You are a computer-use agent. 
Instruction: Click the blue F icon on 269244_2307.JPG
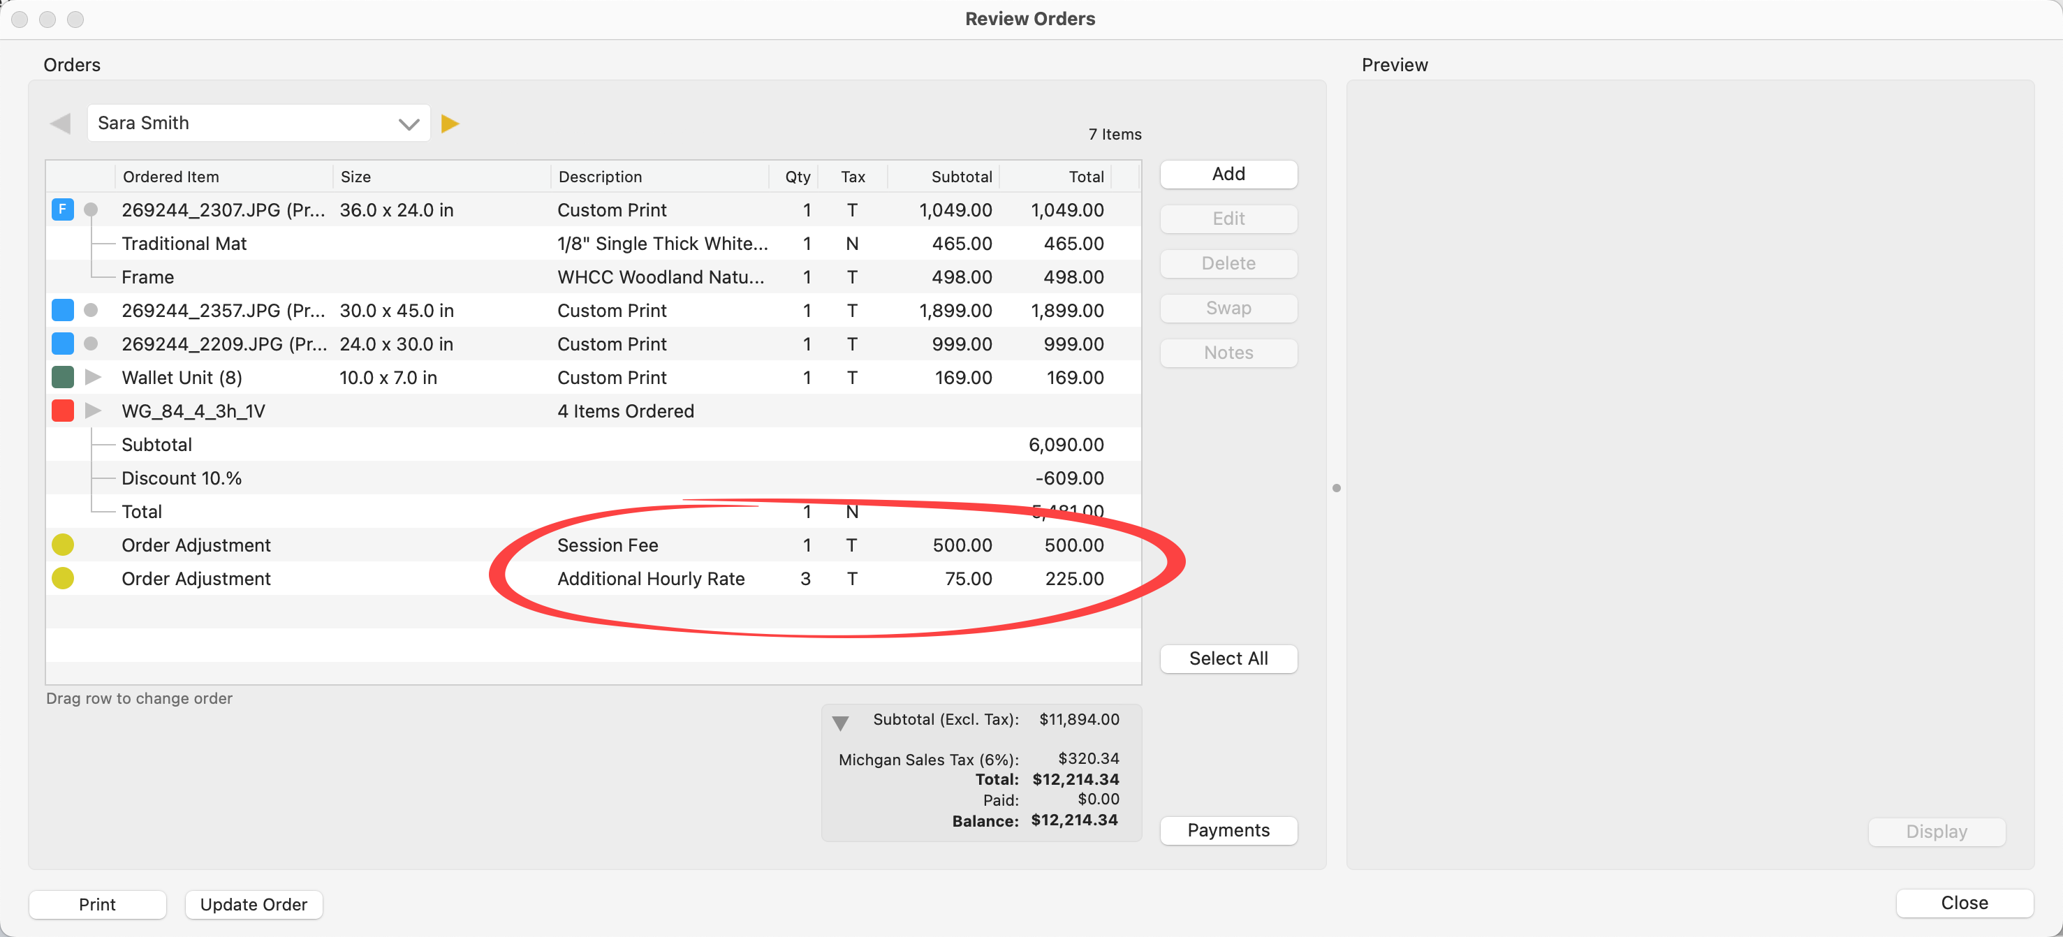[62, 210]
